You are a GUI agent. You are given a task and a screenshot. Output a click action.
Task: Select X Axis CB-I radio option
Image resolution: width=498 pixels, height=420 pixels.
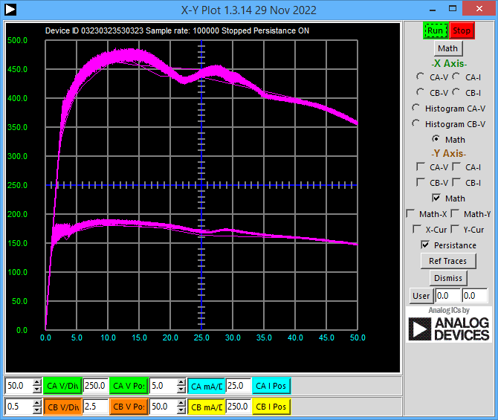pos(457,92)
